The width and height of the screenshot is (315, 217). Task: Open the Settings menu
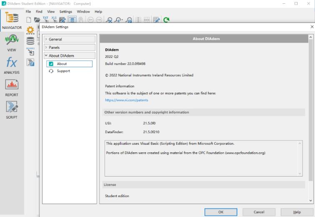(66, 12)
